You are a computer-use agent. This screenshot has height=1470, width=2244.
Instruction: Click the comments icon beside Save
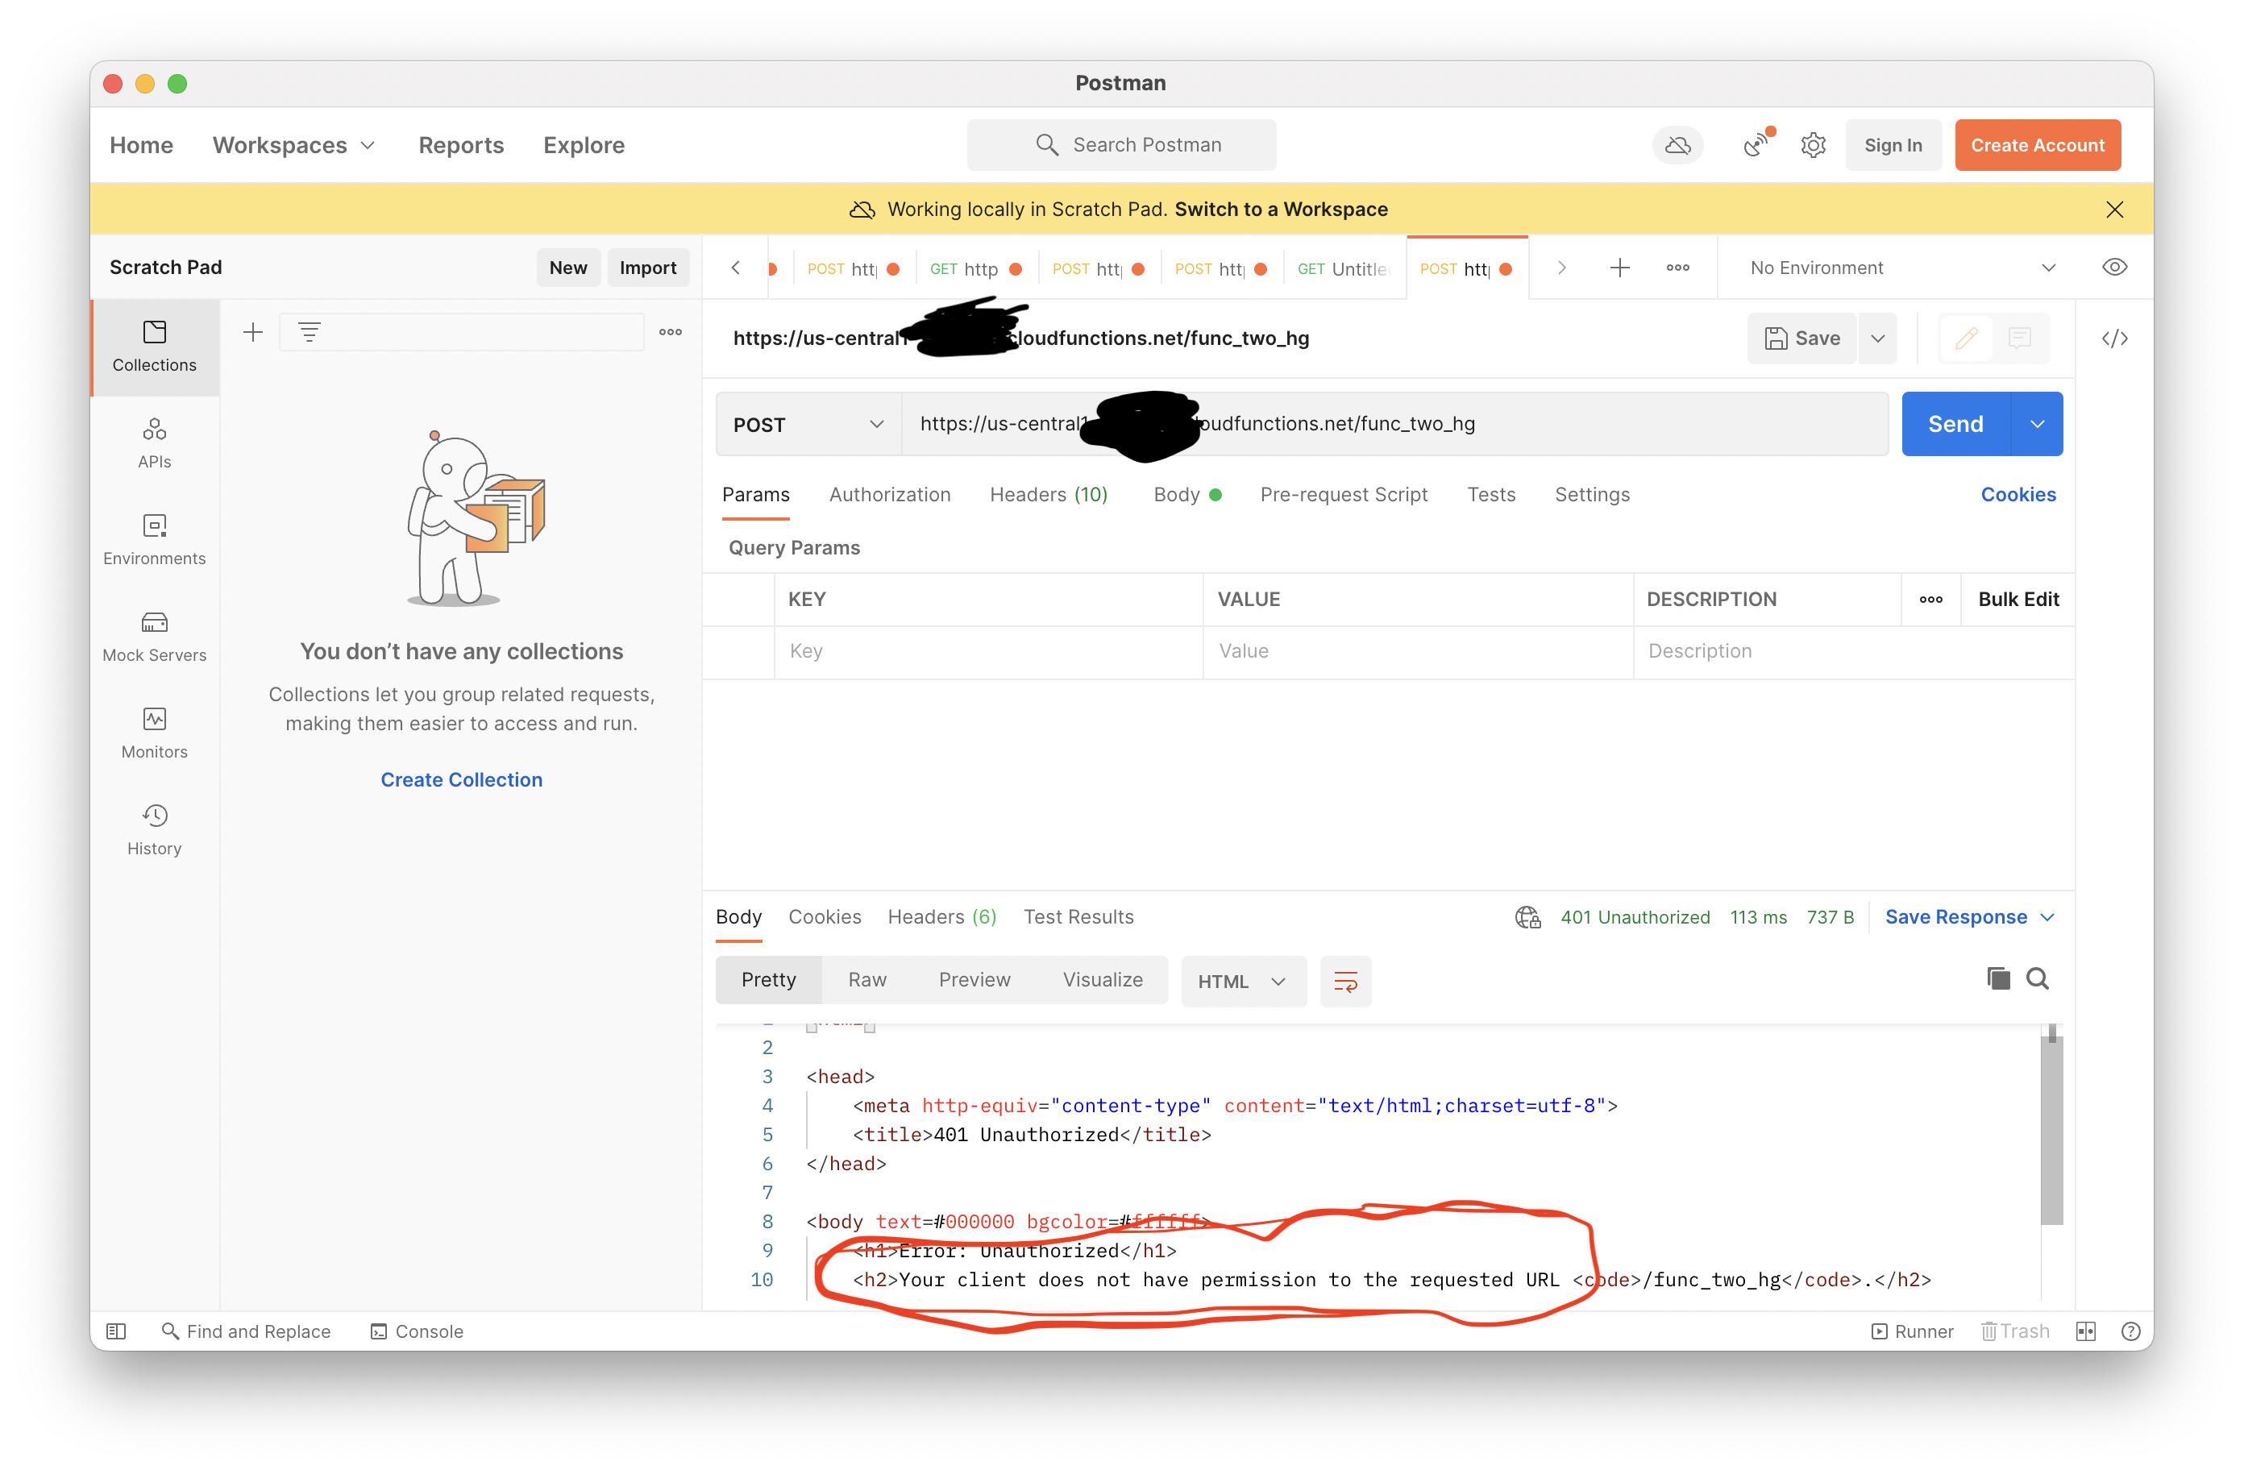pos(2020,338)
